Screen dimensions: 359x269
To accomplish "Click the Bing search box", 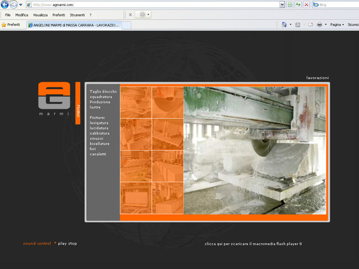I will (x=336, y=4).
